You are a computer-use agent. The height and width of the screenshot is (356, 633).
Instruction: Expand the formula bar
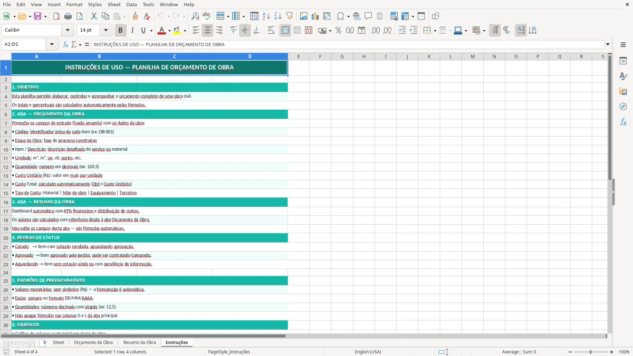point(608,44)
